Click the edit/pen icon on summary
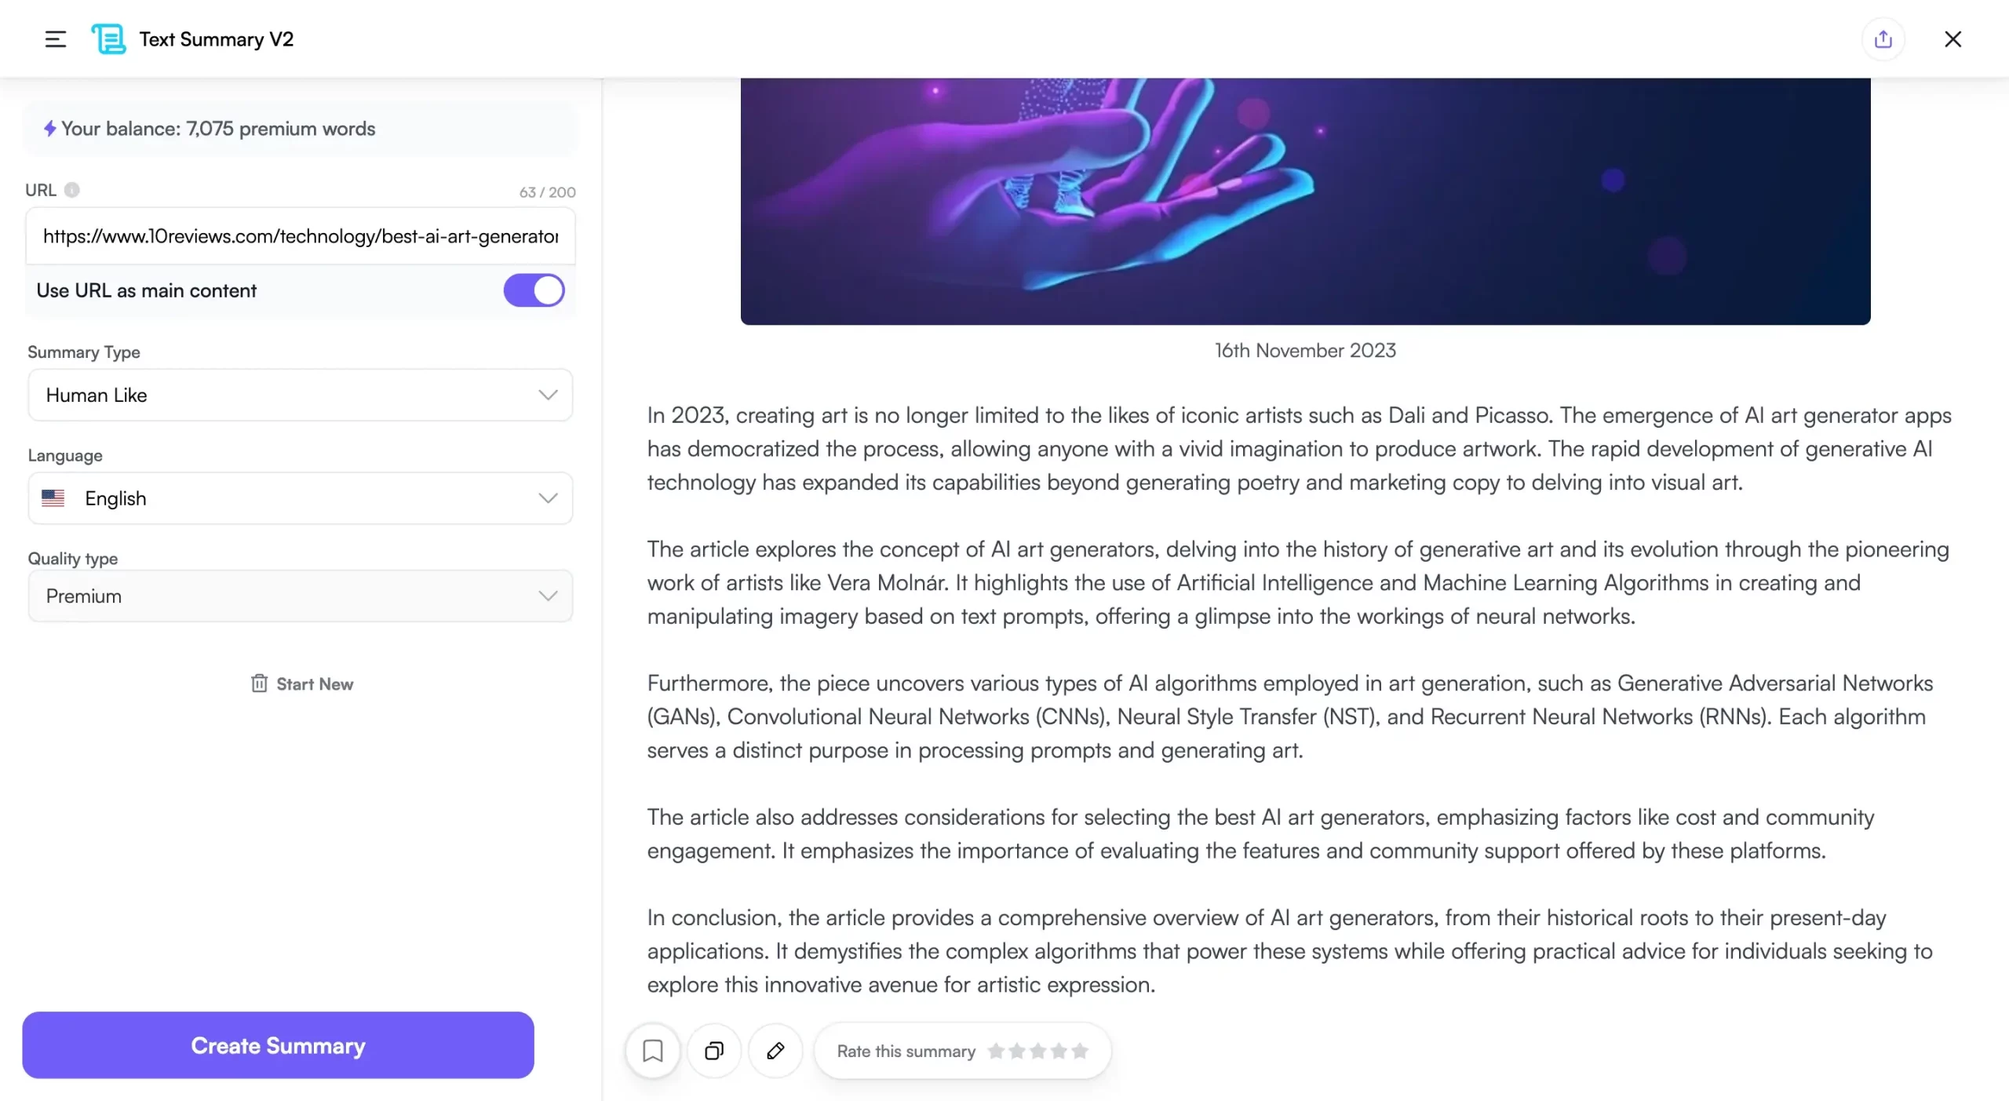 774,1051
